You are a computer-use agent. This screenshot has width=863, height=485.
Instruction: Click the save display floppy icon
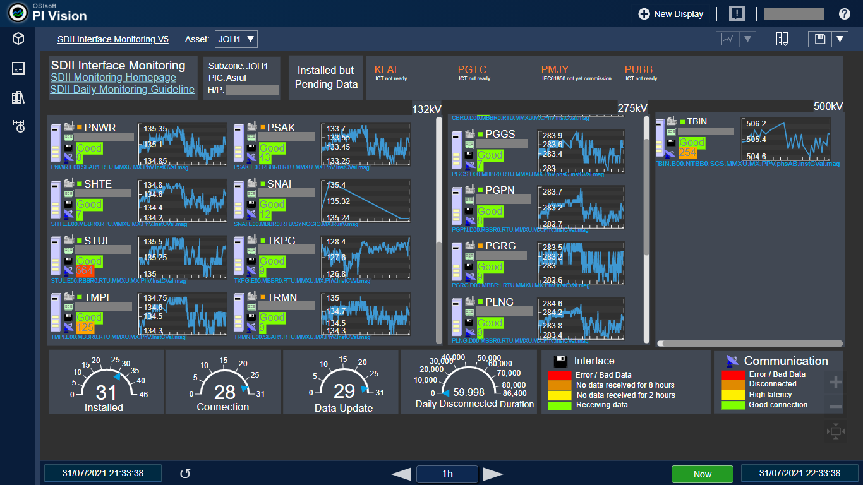coord(820,39)
